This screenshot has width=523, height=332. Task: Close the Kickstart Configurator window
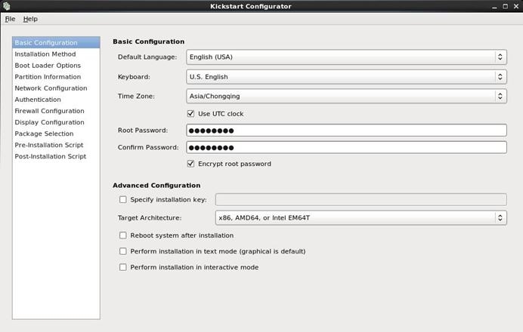click(x=516, y=6)
